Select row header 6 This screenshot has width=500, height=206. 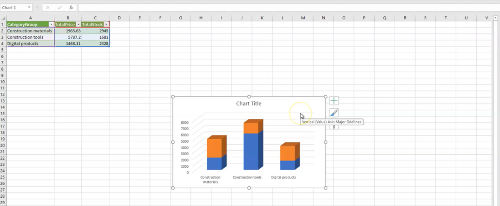tap(3, 56)
